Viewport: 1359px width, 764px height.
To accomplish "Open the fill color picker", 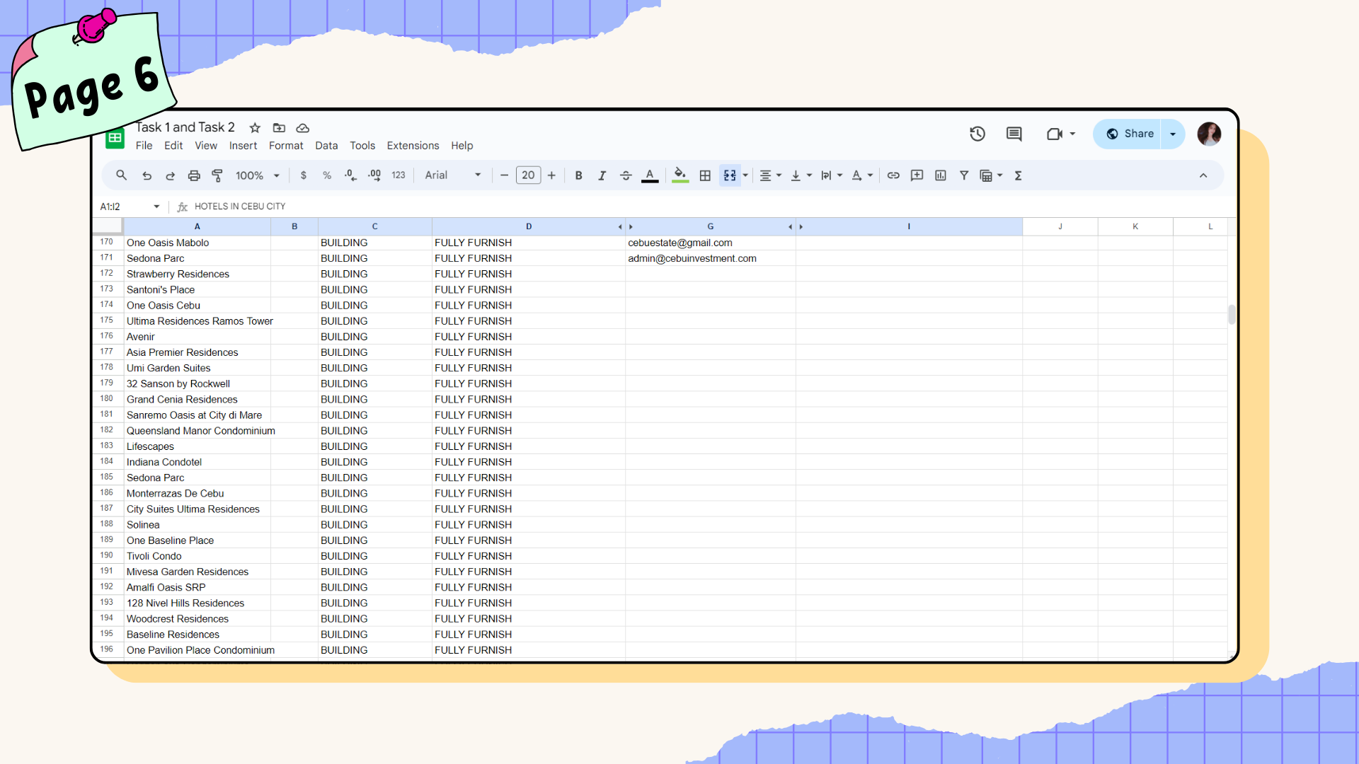I will pyautogui.click(x=680, y=175).
